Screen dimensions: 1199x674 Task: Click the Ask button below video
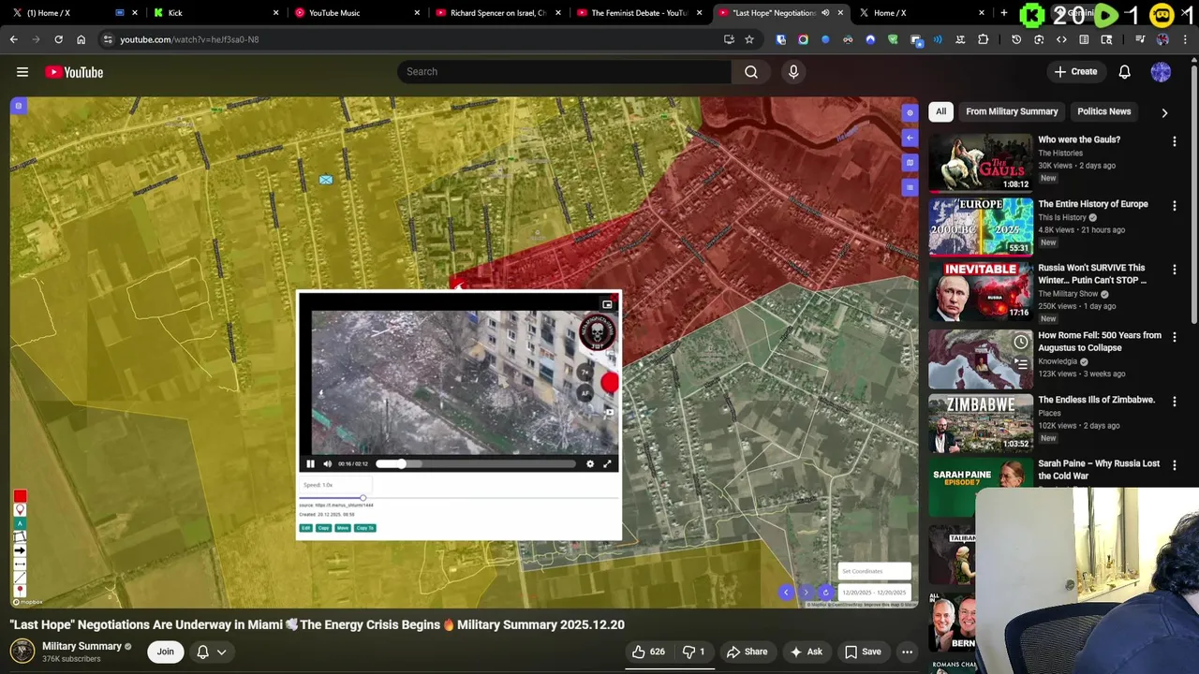point(806,652)
